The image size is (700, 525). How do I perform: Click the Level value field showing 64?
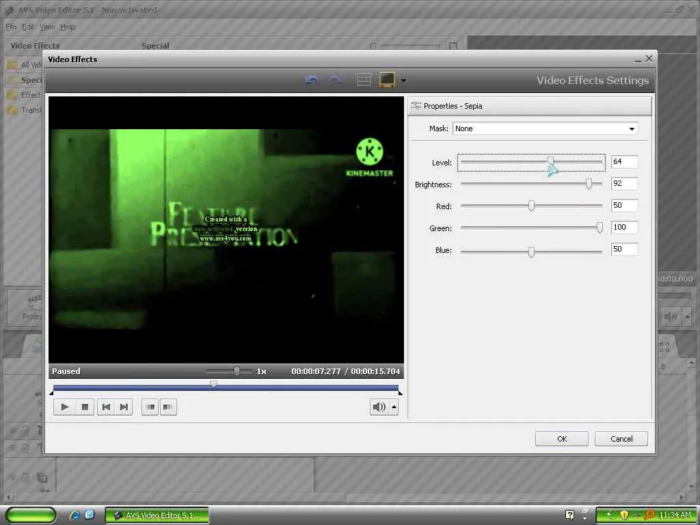tap(624, 161)
